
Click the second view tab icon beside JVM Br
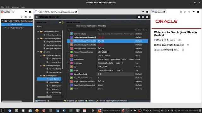(x=13, y=12)
